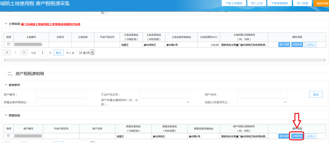Tick the checkbox in the land table row

click(9, 44)
